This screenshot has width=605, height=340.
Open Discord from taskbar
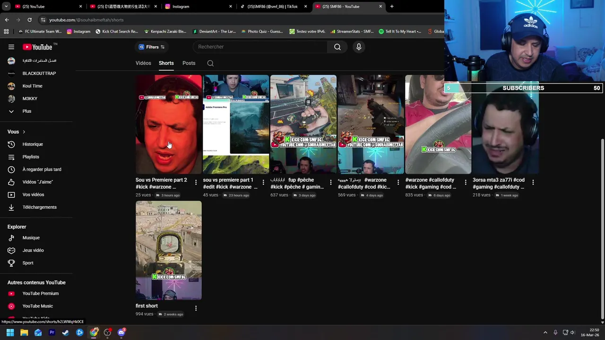[x=121, y=332]
